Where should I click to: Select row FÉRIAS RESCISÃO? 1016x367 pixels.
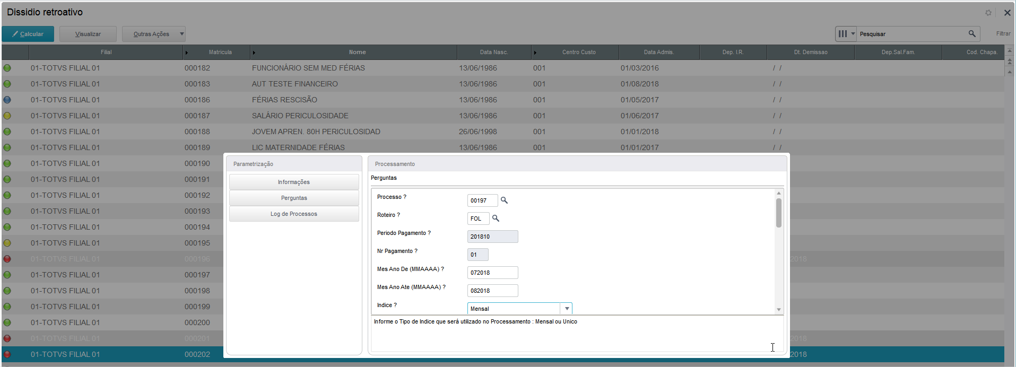click(503, 100)
